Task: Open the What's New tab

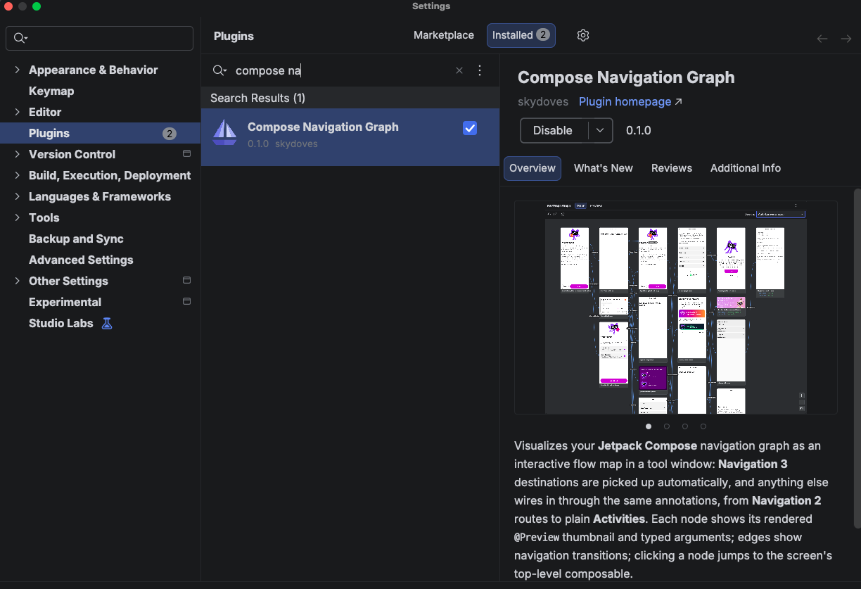Action: (604, 168)
